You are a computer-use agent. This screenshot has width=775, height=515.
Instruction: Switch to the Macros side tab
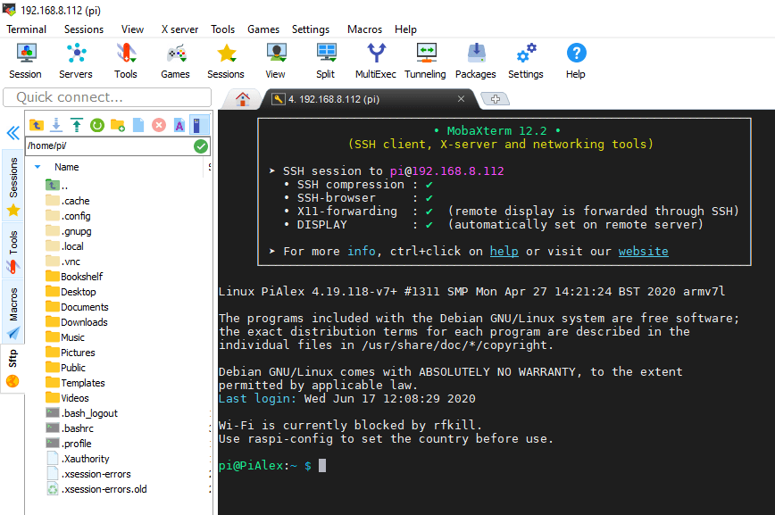13,312
